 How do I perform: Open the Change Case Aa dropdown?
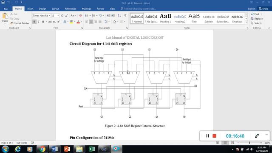[73, 16]
